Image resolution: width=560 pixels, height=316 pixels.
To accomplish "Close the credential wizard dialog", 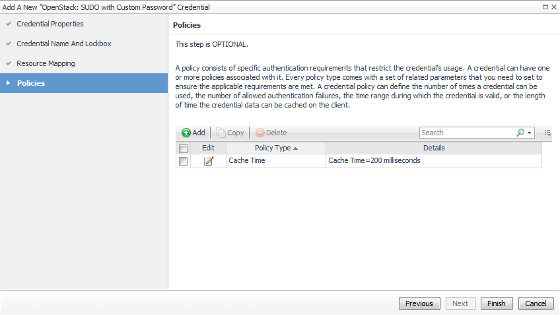I will coord(553,7).
